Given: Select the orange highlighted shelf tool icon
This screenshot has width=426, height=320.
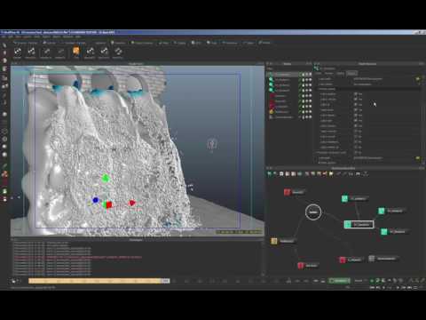Looking at the screenshot, I should 76,52.
